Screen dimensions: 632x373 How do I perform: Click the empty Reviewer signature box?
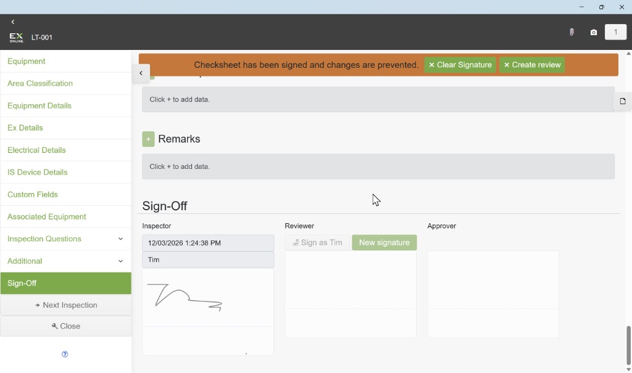[x=351, y=294]
